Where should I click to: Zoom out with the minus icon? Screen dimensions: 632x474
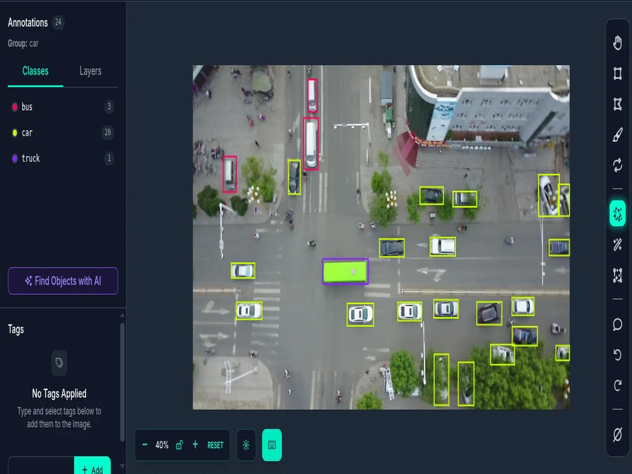[145, 445]
